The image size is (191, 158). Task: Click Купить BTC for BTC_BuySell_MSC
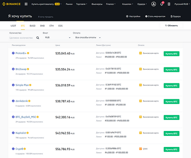172,118
